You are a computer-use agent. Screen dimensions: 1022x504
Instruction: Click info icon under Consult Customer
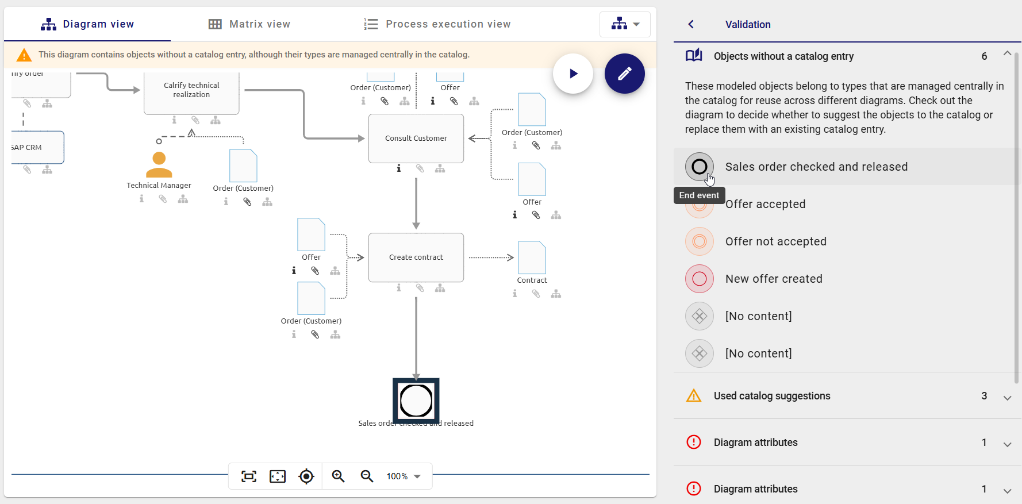(398, 168)
